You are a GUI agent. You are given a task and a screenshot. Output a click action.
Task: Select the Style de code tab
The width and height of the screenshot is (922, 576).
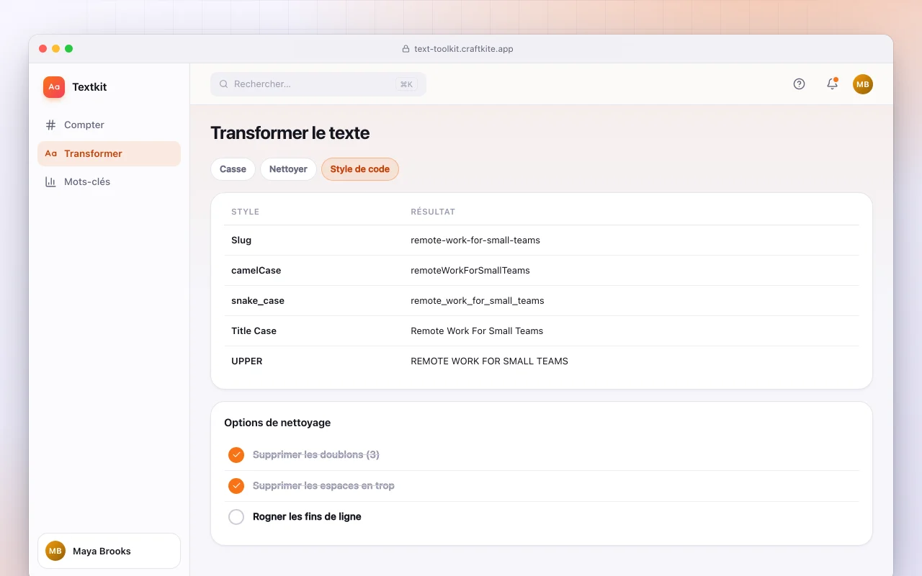click(360, 169)
